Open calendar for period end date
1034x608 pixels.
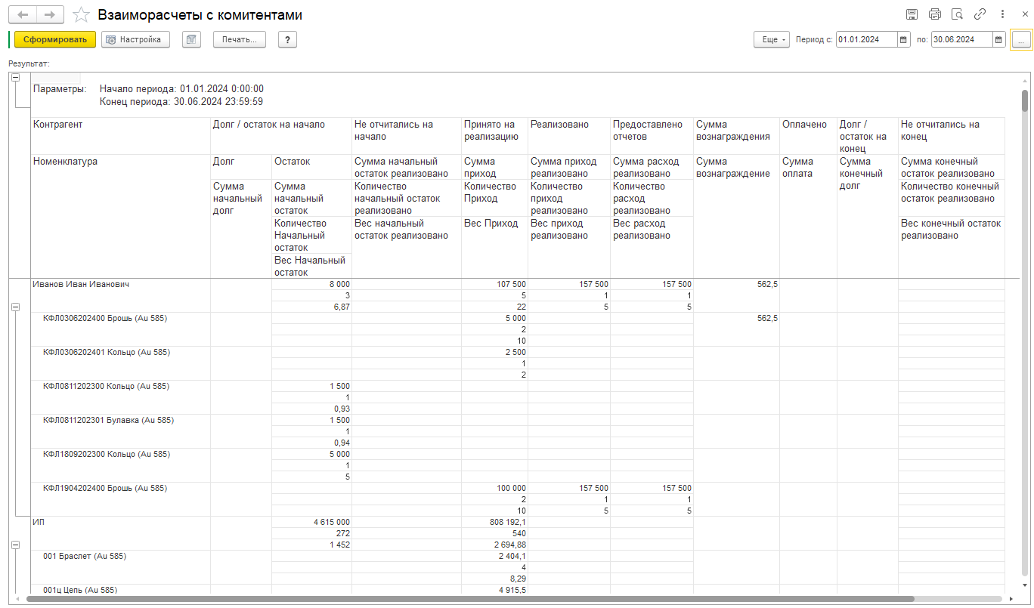[998, 40]
